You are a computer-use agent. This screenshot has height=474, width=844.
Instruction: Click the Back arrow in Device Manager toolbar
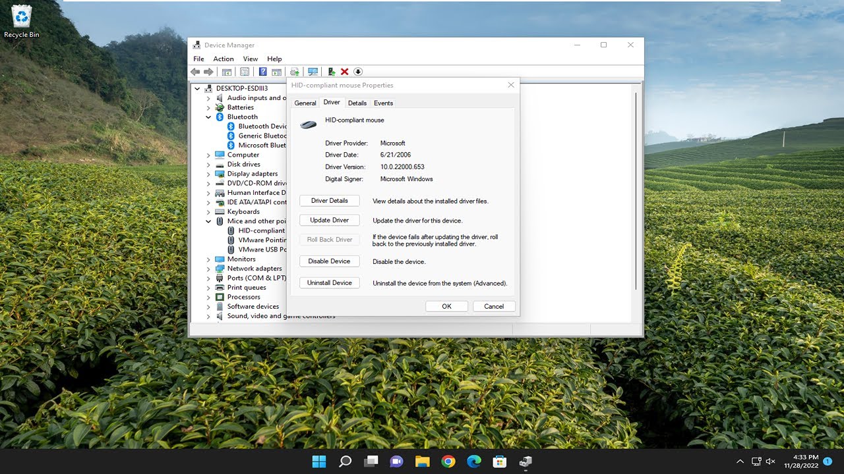(x=195, y=72)
